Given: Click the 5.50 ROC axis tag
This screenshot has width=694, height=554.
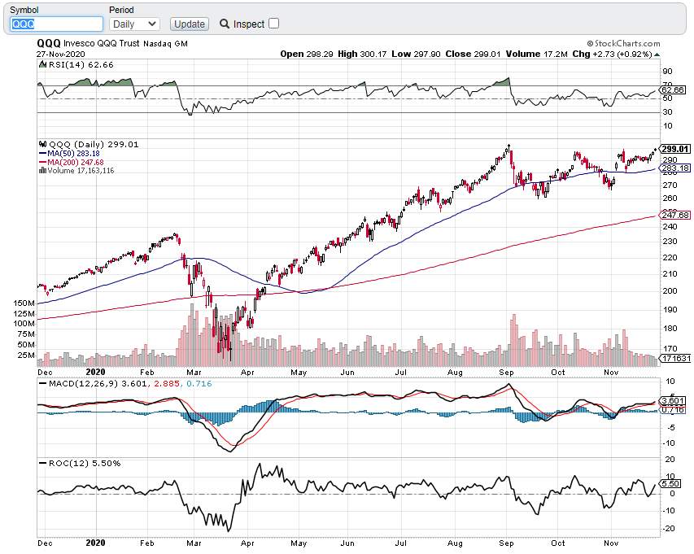Looking at the screenshot, I should pos(670,484).
